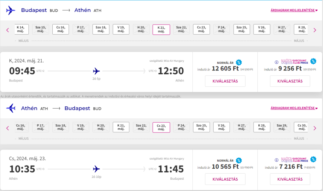Show earlier return dates with left arrow
The width and height of the screenshot is (323, 191).
click(8, 128)
